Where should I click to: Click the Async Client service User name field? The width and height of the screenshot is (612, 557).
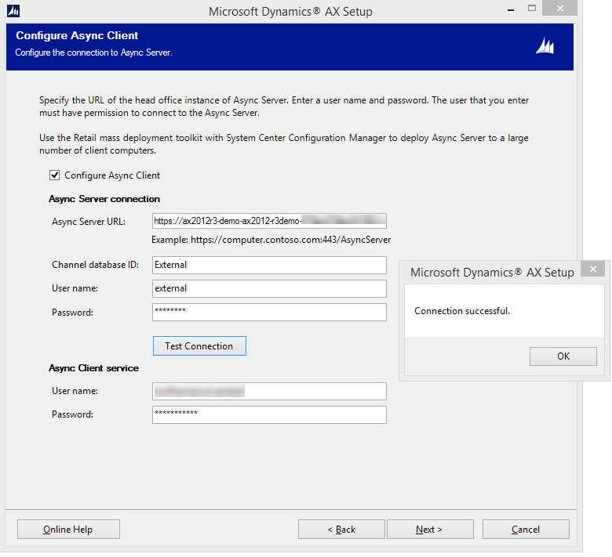(x=269, y=391)
